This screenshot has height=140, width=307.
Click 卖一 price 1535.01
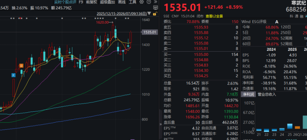tap(201, 48)
